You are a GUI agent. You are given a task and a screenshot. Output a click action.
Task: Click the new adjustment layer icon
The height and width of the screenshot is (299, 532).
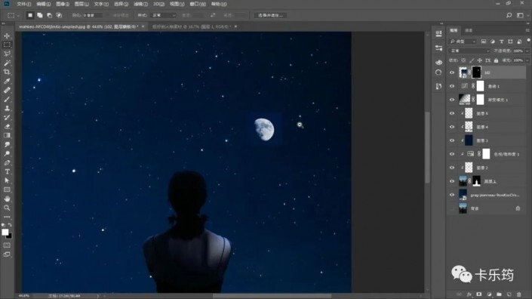pyautogui.click(x=489, y=294)
